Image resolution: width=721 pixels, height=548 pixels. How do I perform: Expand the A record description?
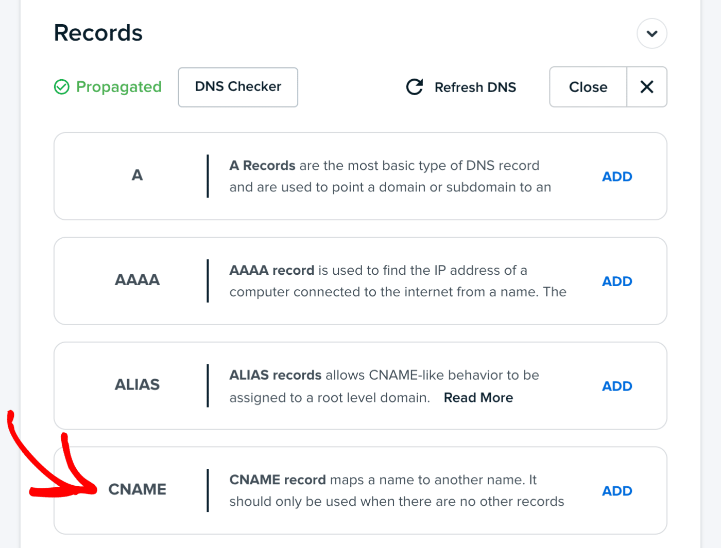pyautogui.click(x=390, y=176)
